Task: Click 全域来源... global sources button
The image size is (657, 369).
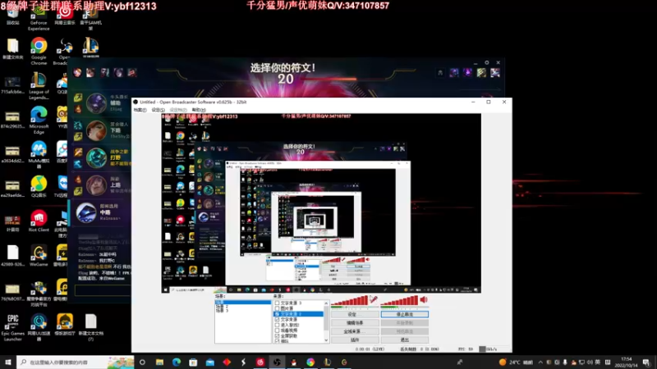Action: 355,331
